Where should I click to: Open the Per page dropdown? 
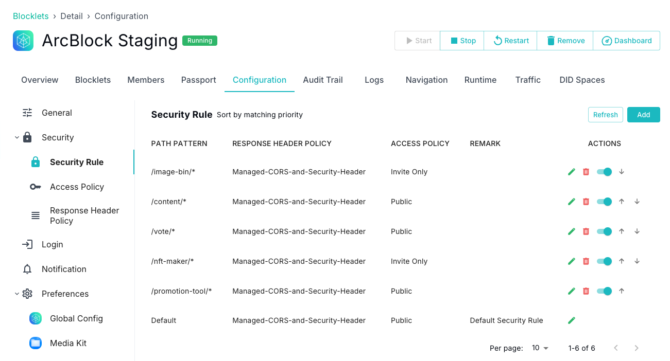(540, 348)
